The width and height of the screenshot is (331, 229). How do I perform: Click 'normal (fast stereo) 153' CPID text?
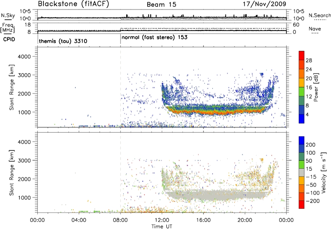[x=154, y=38]
